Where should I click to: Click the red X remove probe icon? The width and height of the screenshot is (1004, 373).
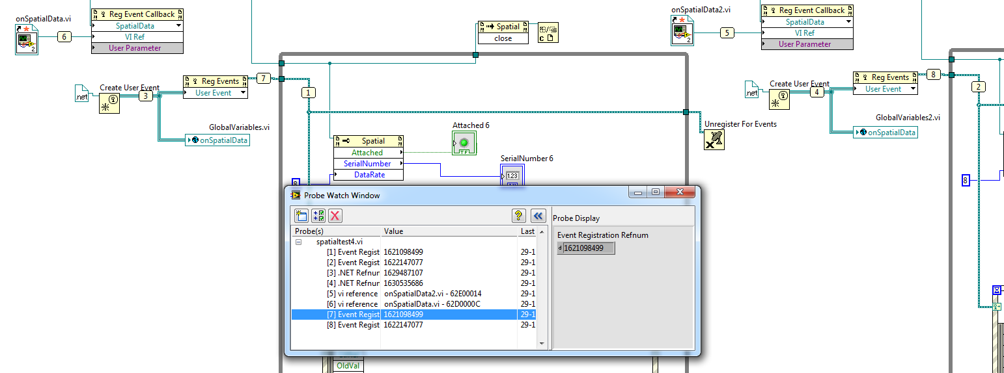(335, 216)
